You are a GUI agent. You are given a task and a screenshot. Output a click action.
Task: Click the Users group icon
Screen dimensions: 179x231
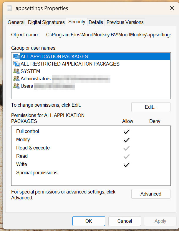click(x=16, y=86)
